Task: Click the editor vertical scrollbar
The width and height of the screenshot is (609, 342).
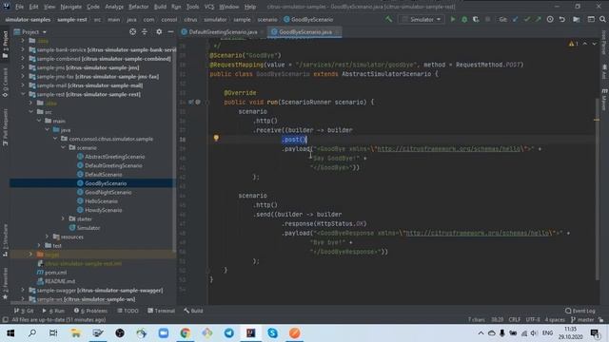Action: coord(597,188)
